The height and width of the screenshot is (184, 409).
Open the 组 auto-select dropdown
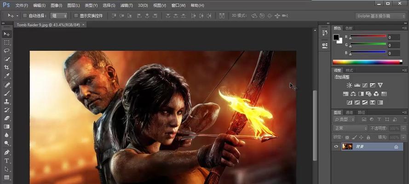click(59, 16)
